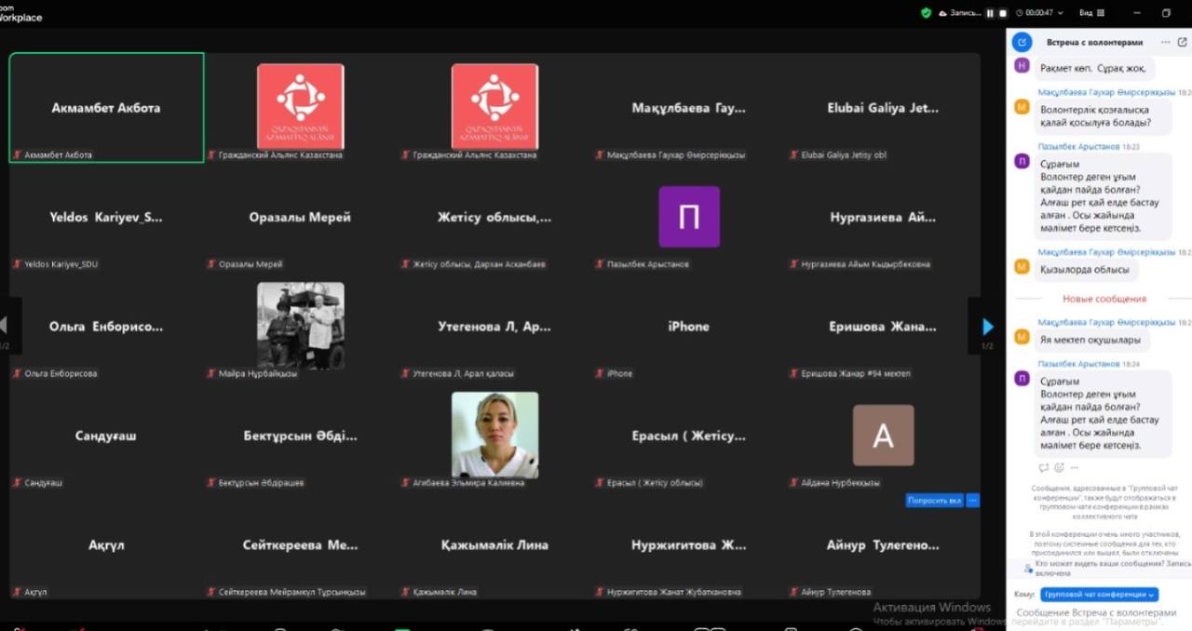Open chat panel three-dots options

tap(1165, 42)
